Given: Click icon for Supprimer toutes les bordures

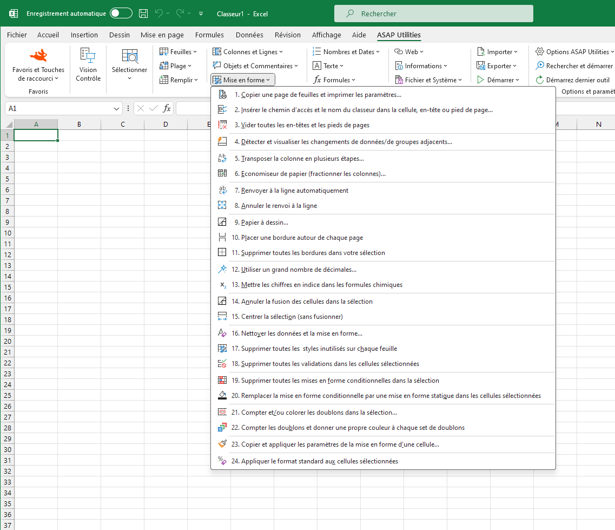Looking at the screenshot, I should point(222,252).
